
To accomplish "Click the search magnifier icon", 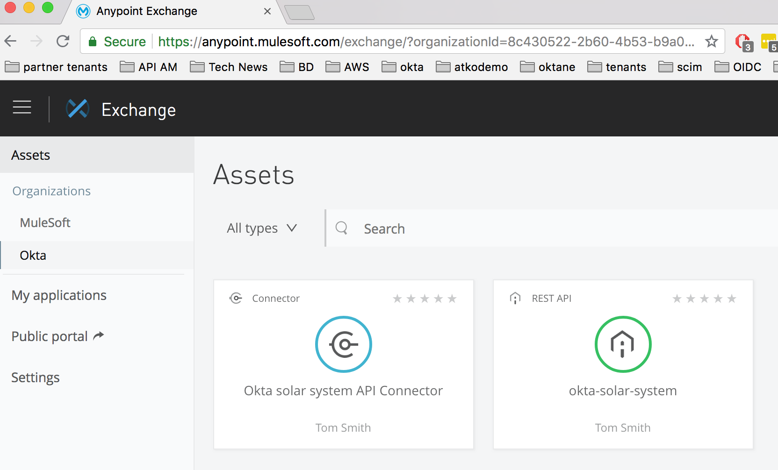I will [x=342, y=228].
